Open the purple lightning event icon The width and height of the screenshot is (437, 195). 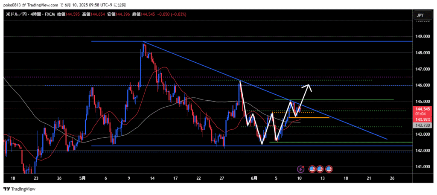pyautogui.click(x=302, y=169)
